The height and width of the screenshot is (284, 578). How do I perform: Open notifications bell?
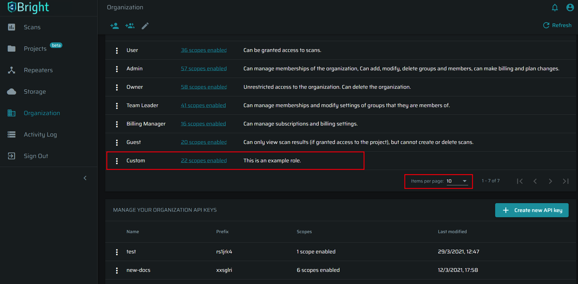(555, 7)
